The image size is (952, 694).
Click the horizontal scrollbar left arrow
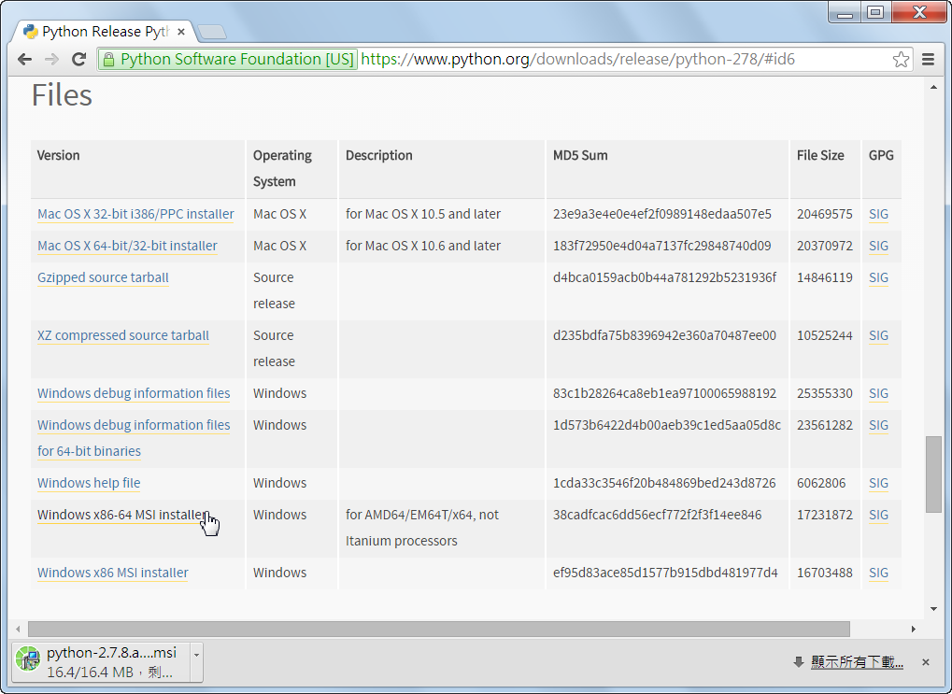[x=18, y=629]
